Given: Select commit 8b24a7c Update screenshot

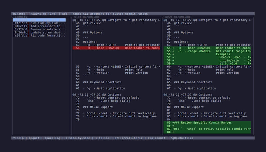Looking at the screenshot, I should 39,32.
